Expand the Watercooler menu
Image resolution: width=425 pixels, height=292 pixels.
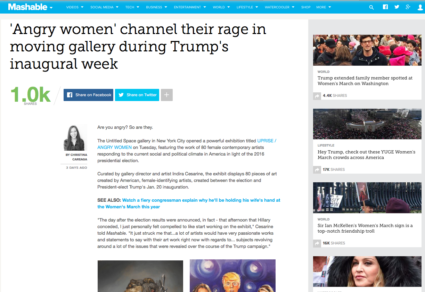(x=279, y=7)
